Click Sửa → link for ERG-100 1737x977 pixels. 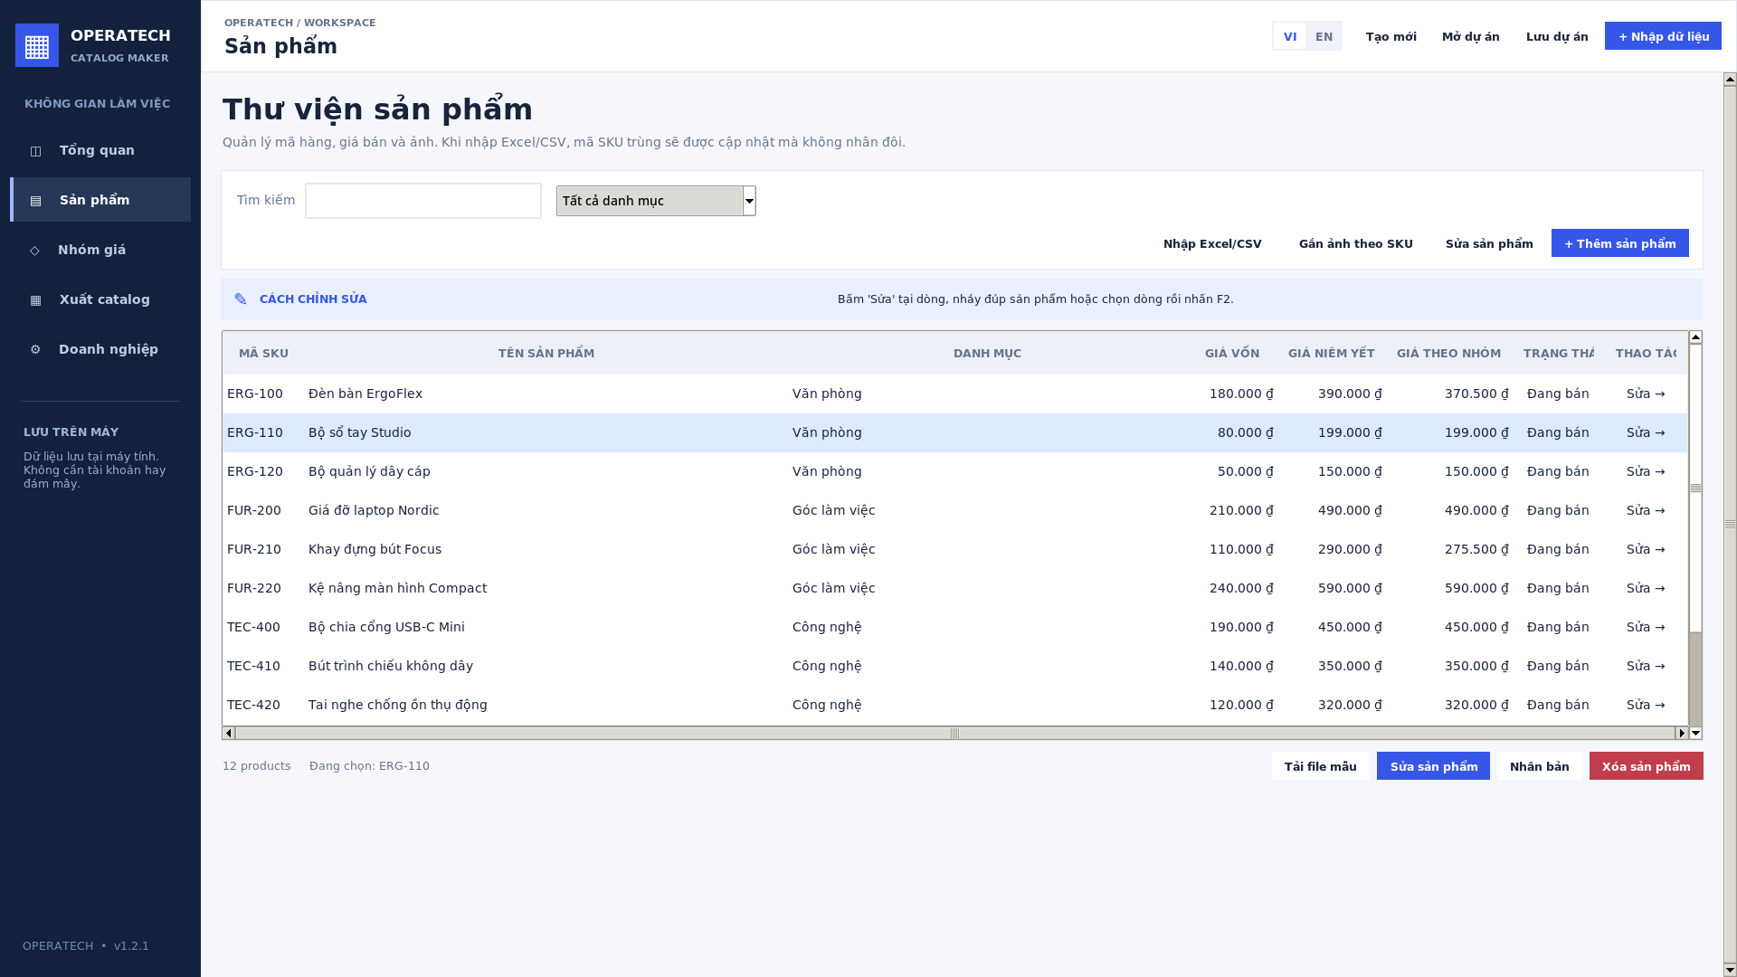pyautogui.click(x=1645, y=394)
